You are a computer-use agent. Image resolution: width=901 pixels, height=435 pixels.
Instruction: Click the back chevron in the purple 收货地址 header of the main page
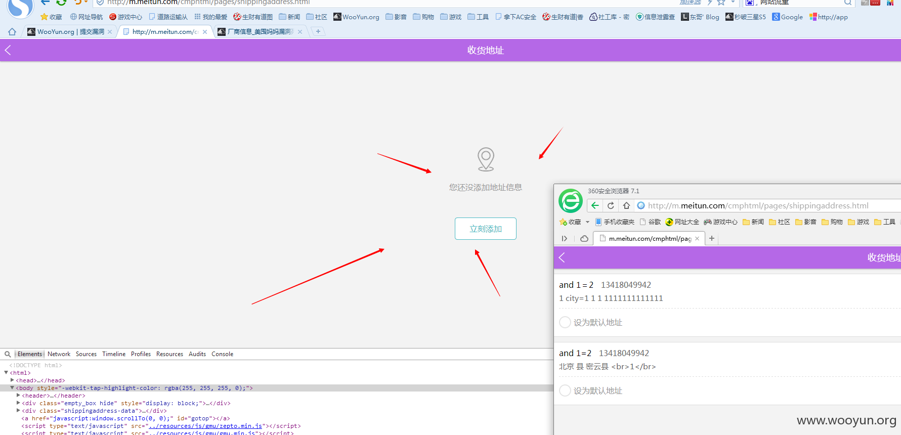pos(8,50)
